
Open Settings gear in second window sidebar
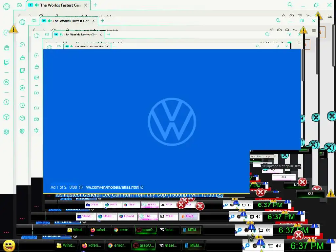[x=22, y=131]
